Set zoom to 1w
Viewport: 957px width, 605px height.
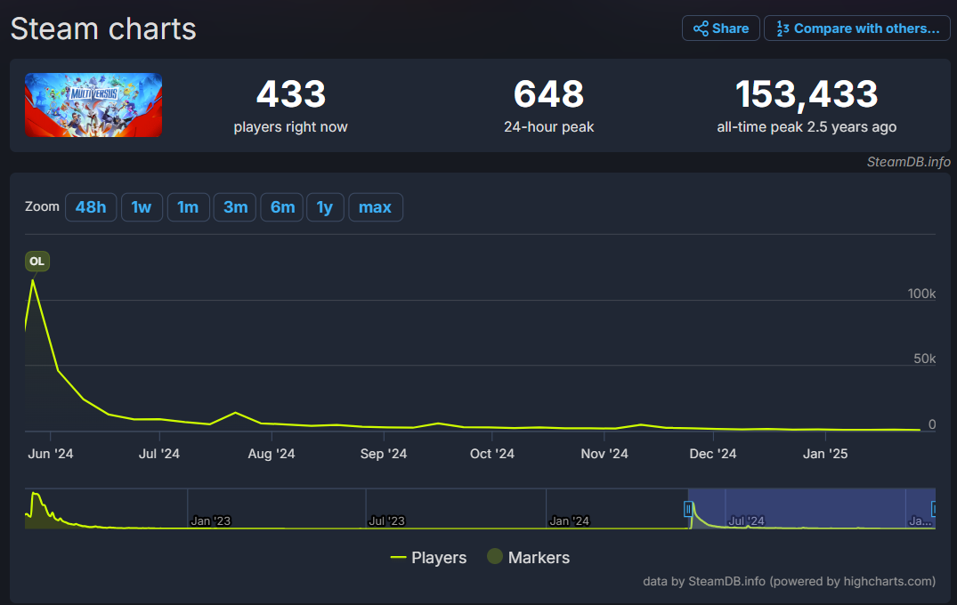click(x=142, y=207)
